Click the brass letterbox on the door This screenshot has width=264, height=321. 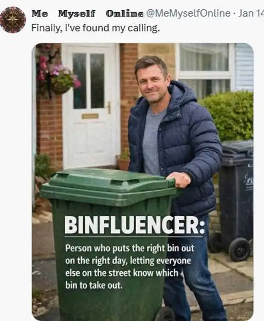tap(90, 116)
